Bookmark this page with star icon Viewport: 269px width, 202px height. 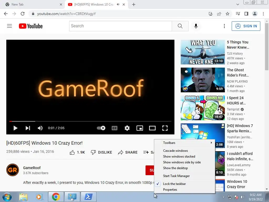227,14
